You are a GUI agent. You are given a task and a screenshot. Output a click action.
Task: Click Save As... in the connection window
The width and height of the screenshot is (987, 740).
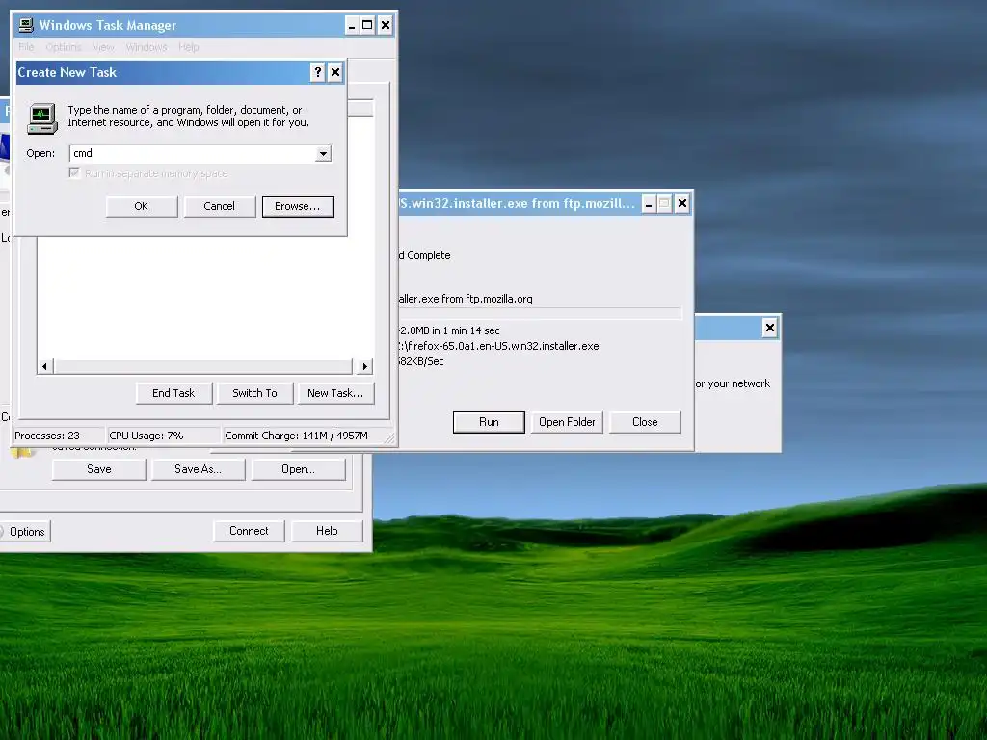pyautogui.click(x=199, y=469)
